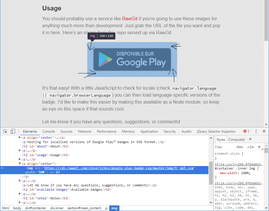Expand the p node below notes heading

20,202
